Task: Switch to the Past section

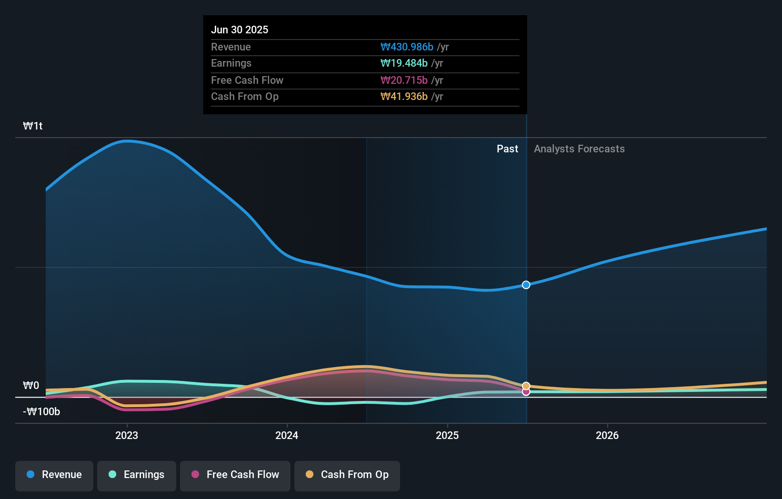Action: [507, 149]
